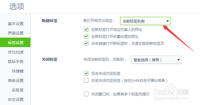Go to 界面设置 section
Screen dimensions: 200x105
(x=16, y=33)
